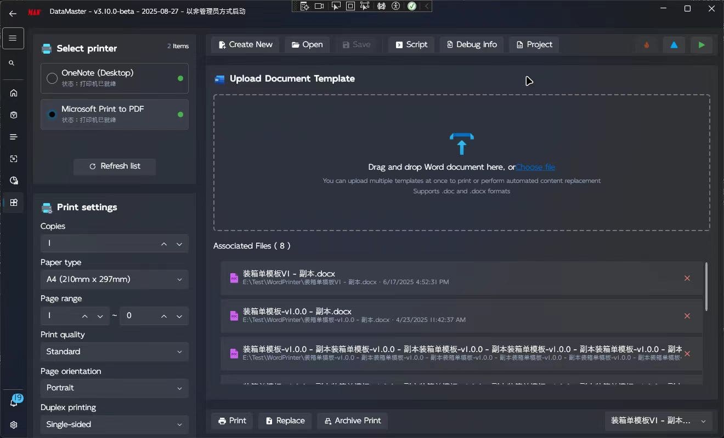Screen dimensions: 724x438
Task: Click the Print button
Action: (x=232, y=420)
